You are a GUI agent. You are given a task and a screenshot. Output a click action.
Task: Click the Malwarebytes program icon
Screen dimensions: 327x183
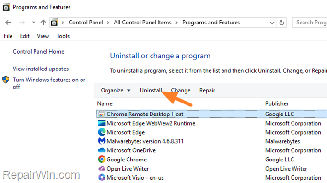(102, 141)
